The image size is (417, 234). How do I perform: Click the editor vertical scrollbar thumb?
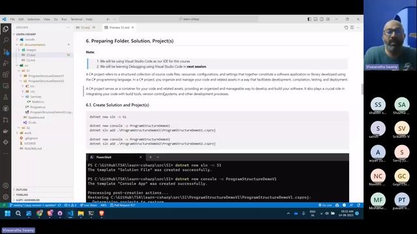[362, 89]
